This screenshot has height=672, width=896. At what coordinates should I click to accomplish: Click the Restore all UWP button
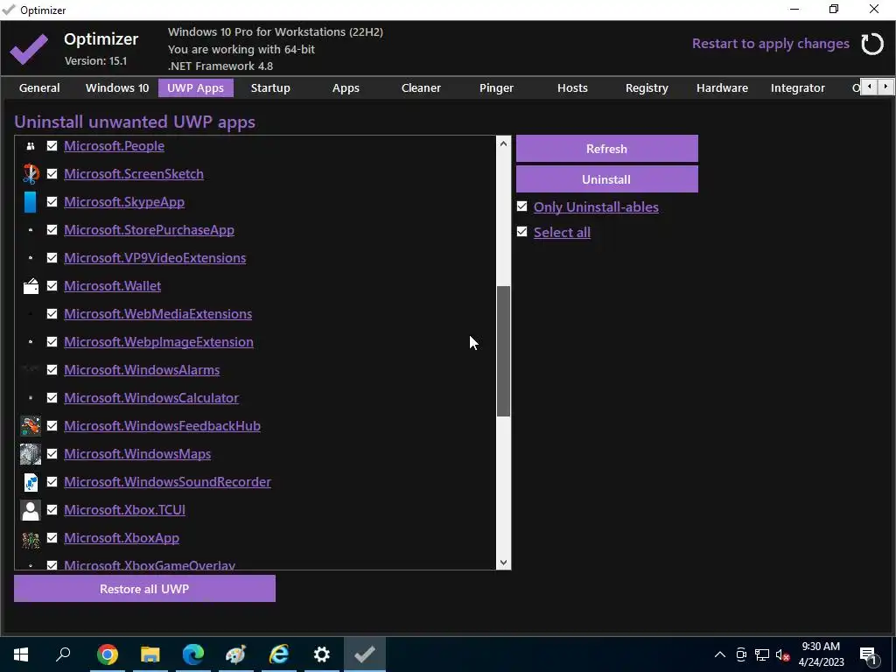(x=144, y=589)
